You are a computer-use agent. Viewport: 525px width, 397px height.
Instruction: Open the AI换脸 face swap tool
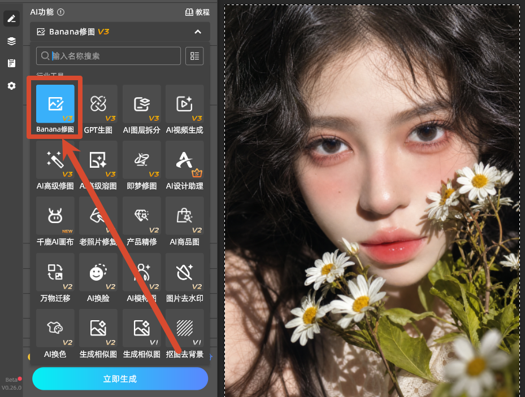pyautogui.click(x=98, y=278)
